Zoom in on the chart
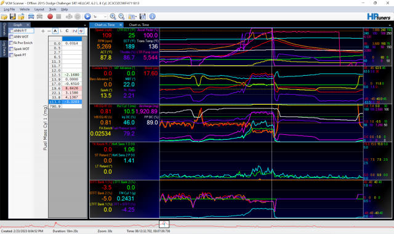394x234 pixels. [113, 17]
